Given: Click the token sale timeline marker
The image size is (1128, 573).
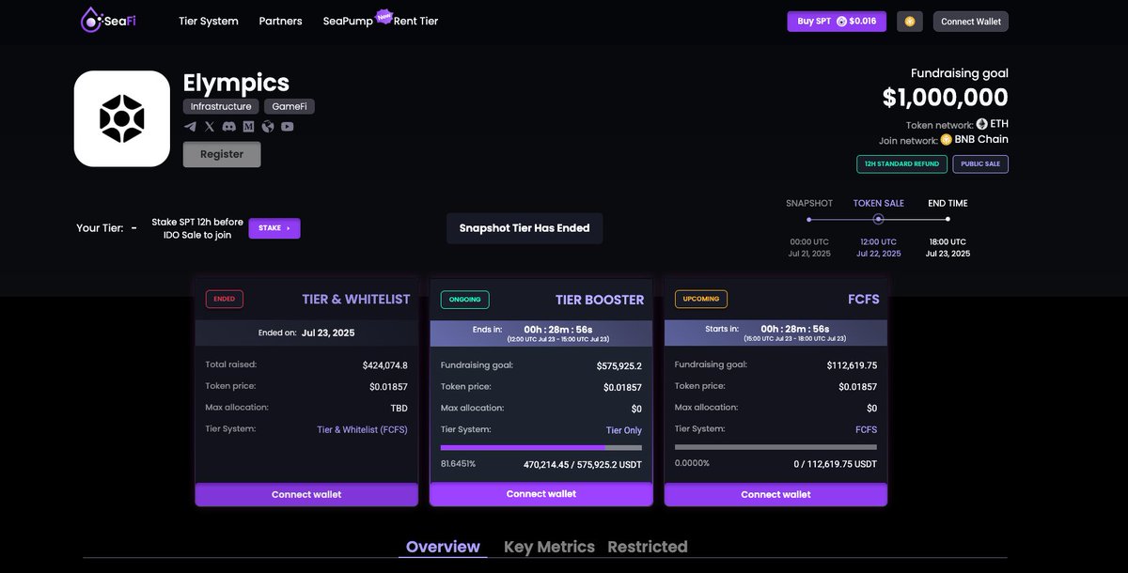Looking at the screenshot, I should [x=878, y=219].
